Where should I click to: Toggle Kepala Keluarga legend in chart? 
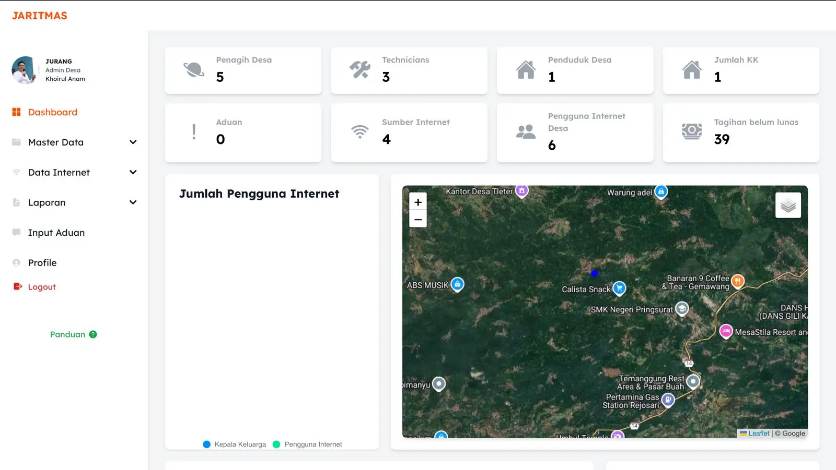tap(234, 444)
